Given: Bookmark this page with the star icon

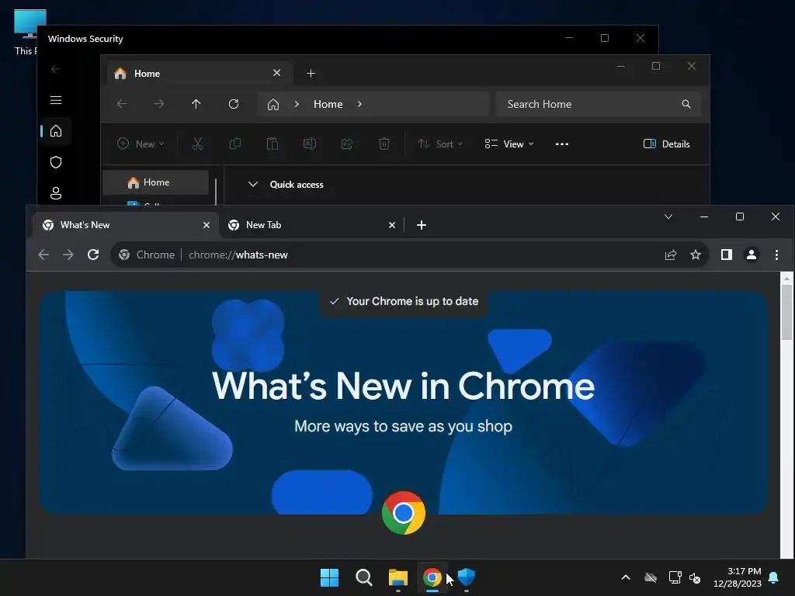Looking at the screenshot, I should coord(696,255).
